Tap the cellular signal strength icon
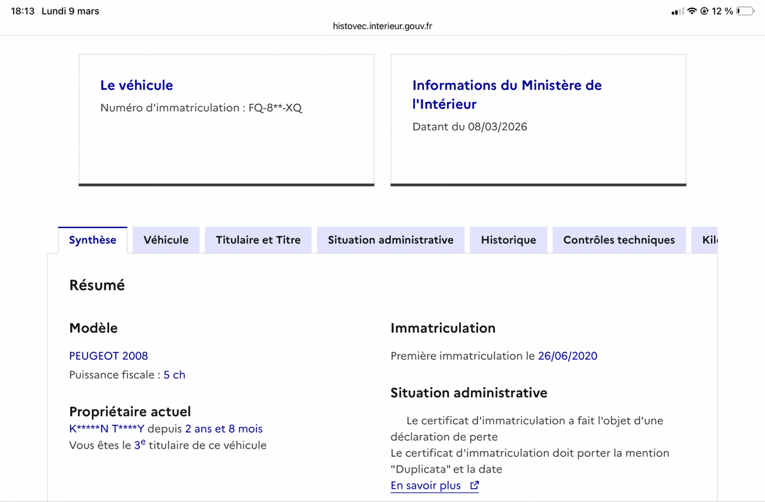765x502 pixels. (x=678, y=11)
